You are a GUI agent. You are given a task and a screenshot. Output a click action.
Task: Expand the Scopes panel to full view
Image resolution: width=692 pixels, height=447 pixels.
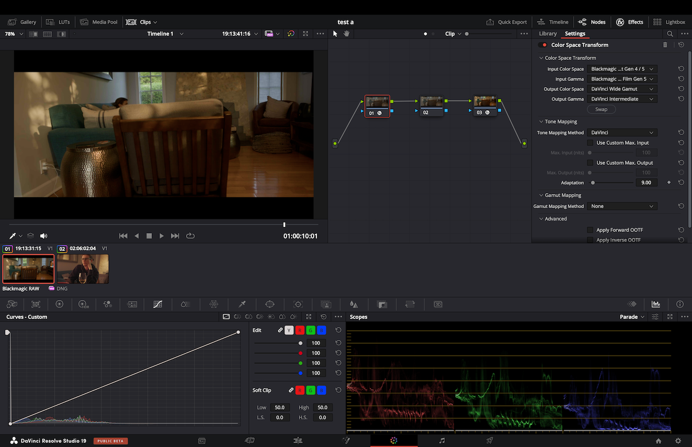pyautogui.click(x=670, y=317)
